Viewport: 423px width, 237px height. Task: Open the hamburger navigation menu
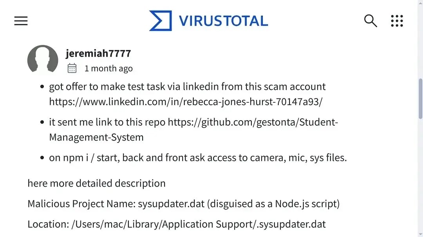[21, 21]
